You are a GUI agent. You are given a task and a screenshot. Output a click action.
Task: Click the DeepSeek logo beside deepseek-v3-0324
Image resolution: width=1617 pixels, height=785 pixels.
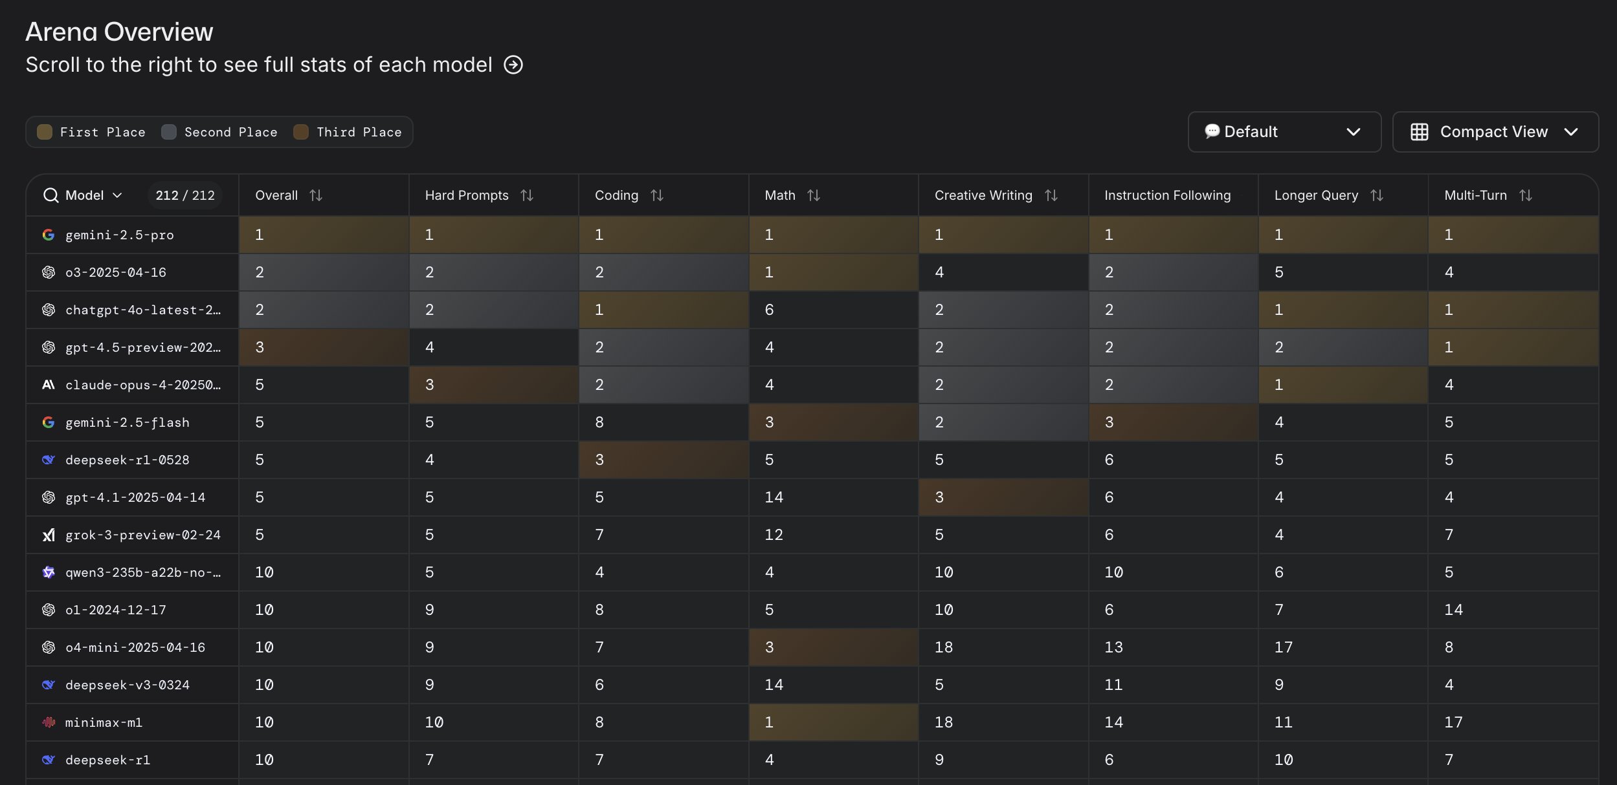pyautogui.click(x=49, y=685)
